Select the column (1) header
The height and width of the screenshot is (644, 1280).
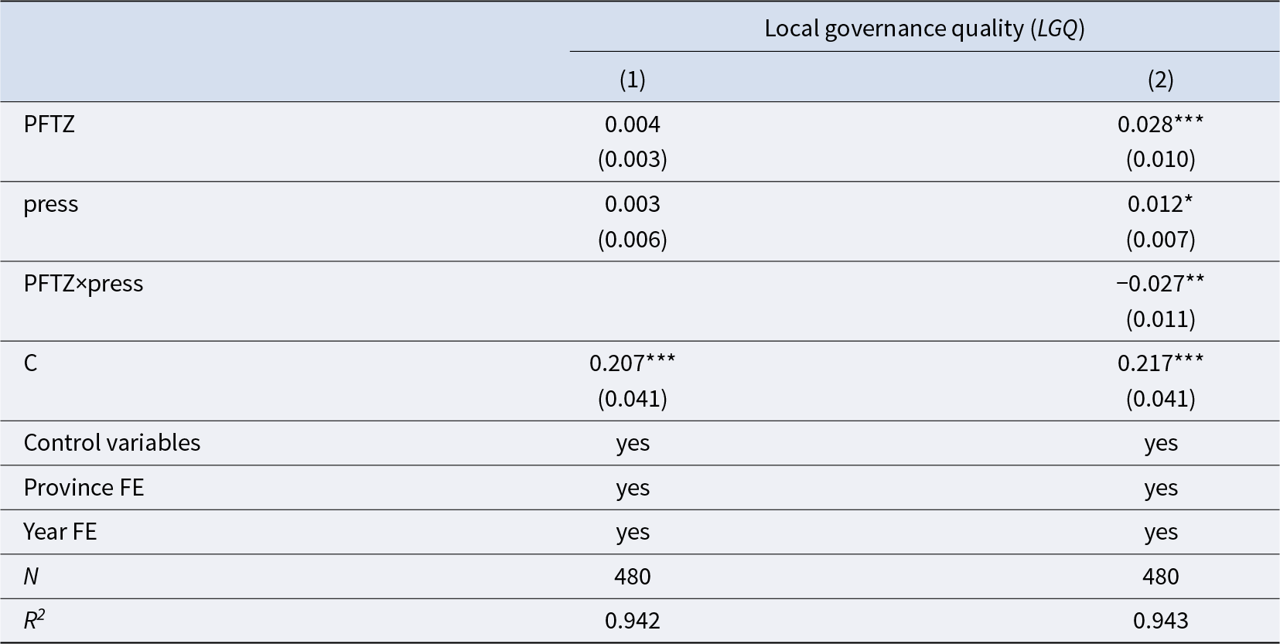[632, 79]
